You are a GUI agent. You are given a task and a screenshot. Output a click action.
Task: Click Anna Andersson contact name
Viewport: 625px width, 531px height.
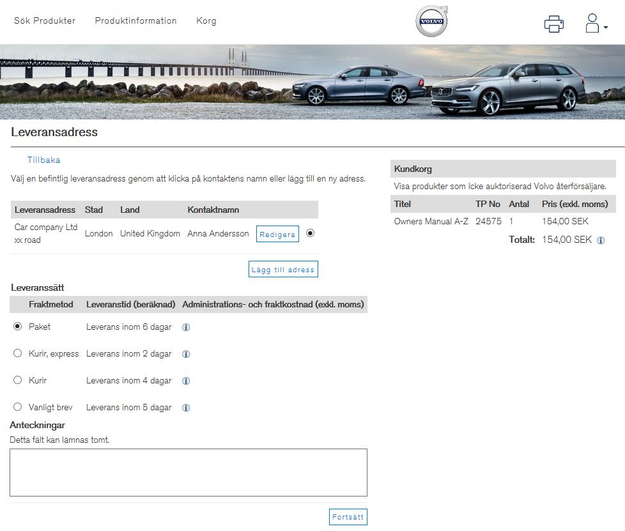click(218, 234)
